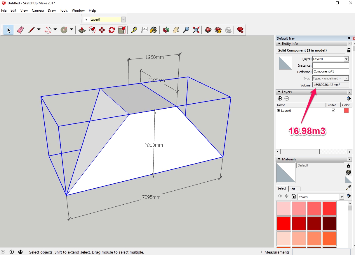Image resolution: width=355 pixels, height=255 pixels.
Task: Open the Entity Info Layer dropdown
Action: click(346, 59)
